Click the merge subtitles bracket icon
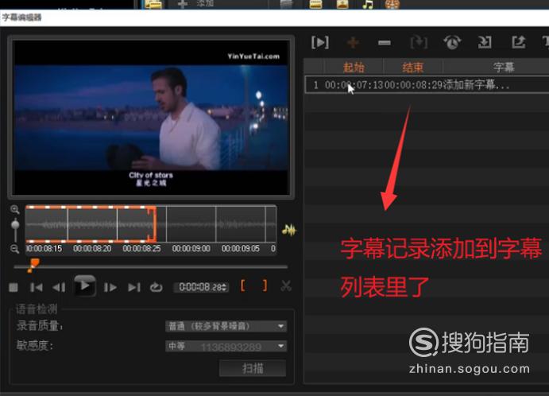 pyautogui.click(x=419, y=43)
